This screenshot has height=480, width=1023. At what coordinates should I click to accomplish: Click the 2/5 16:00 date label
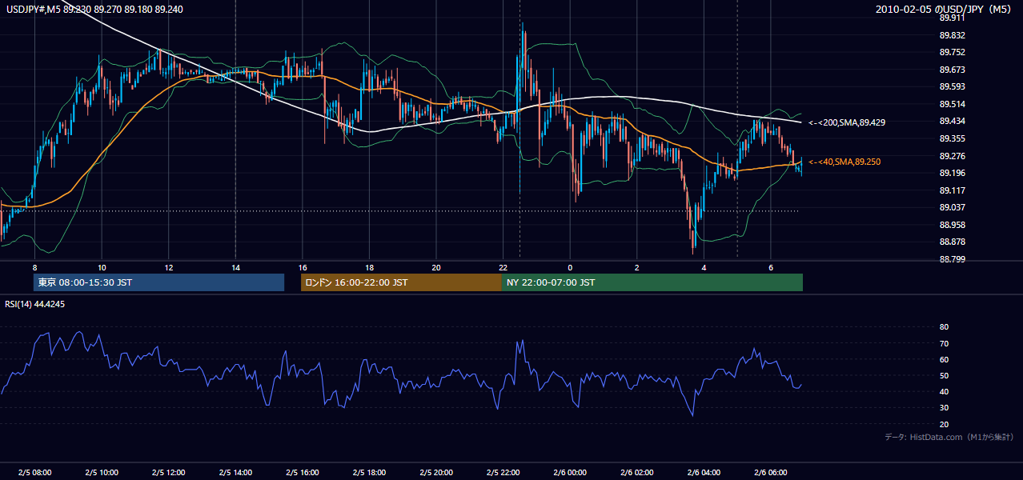(x=303, y=472)
